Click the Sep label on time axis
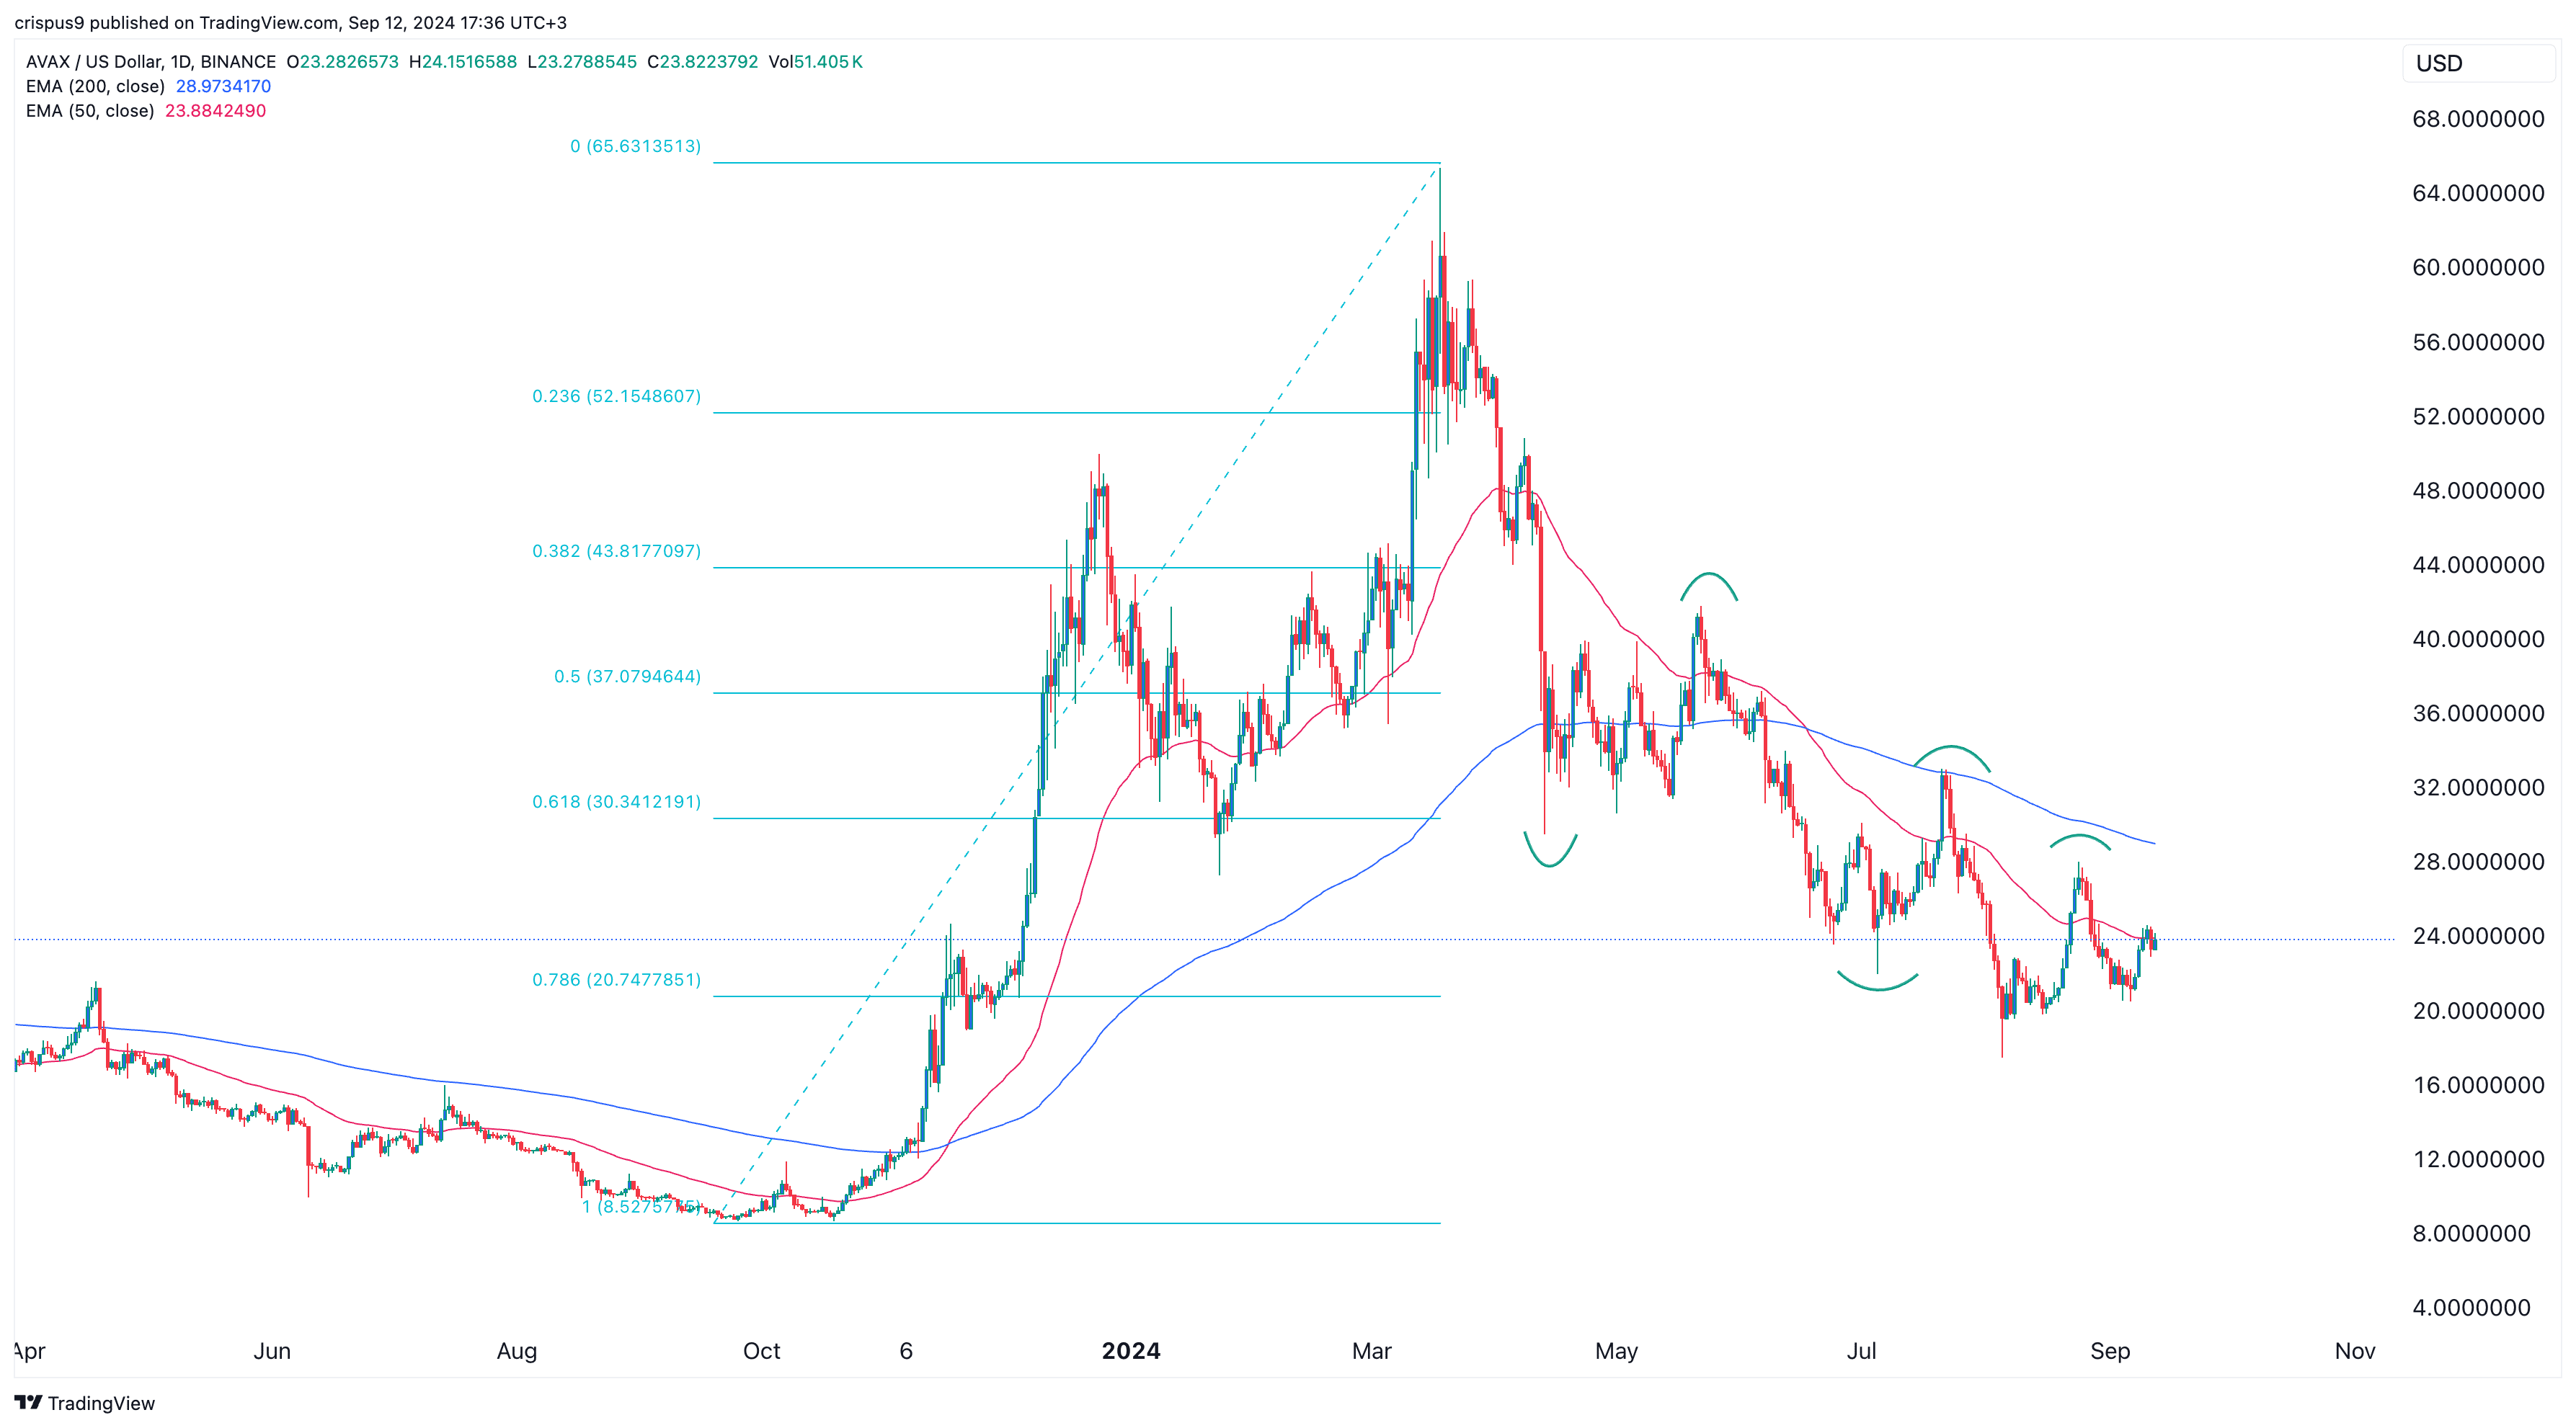2576x1428 pixels. pyautogui.click(x=2110, y=1351)
